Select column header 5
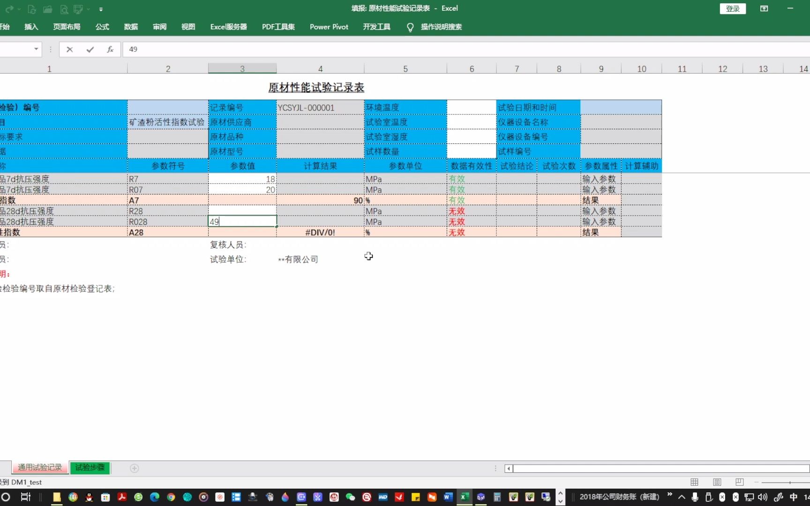 [405, 69]
